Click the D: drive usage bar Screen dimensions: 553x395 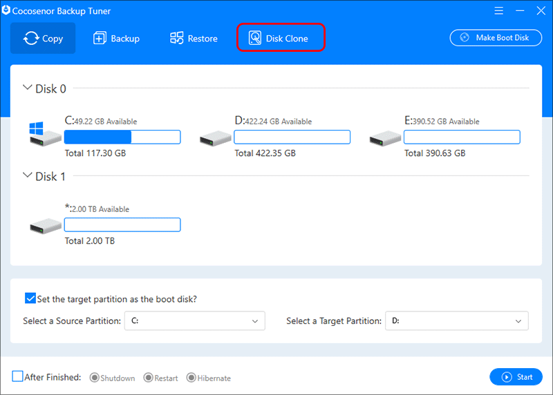tap(292, 137)
